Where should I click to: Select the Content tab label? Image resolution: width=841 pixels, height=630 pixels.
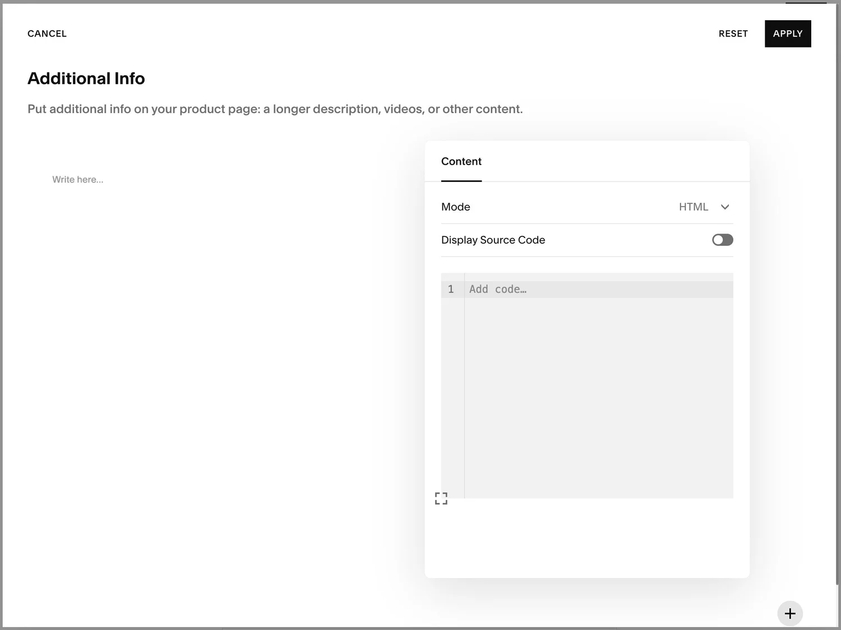(461, 161)
